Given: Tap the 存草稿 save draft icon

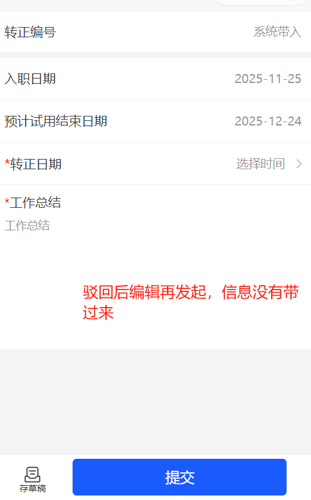Looking at the screenshot, I should pyautogui.click(x=32, y=474).
